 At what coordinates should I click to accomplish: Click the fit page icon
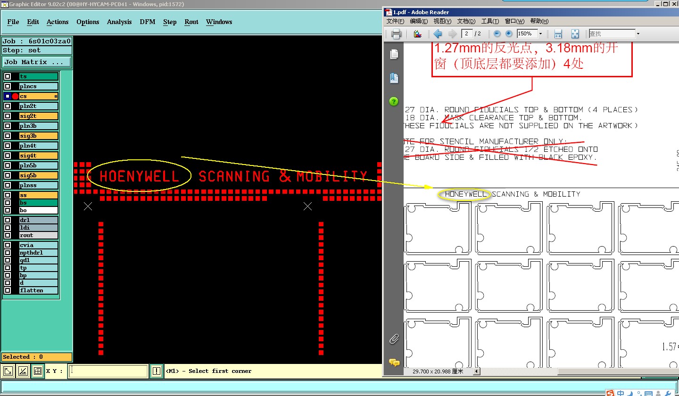[575, 34]
